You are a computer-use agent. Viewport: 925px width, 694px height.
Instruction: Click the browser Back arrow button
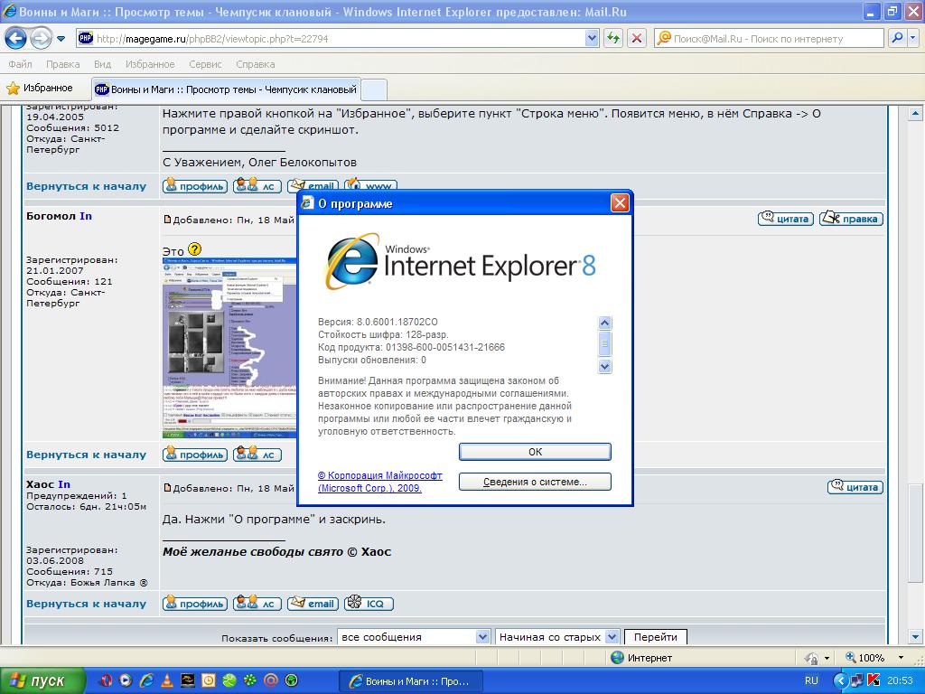[15, 39]
